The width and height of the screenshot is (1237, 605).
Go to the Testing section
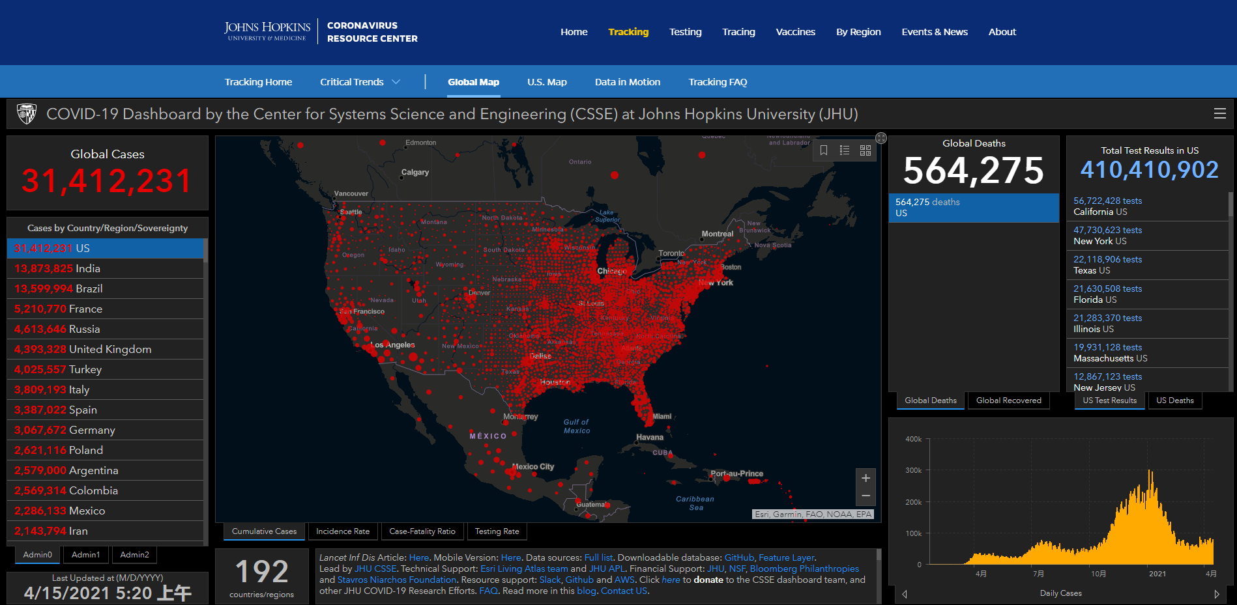(686, 32)
